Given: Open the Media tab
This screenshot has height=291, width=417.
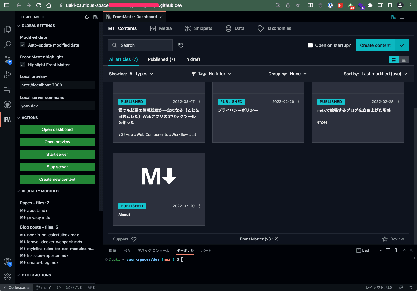Looking at the screenshot, I should [x=161, y=28].
